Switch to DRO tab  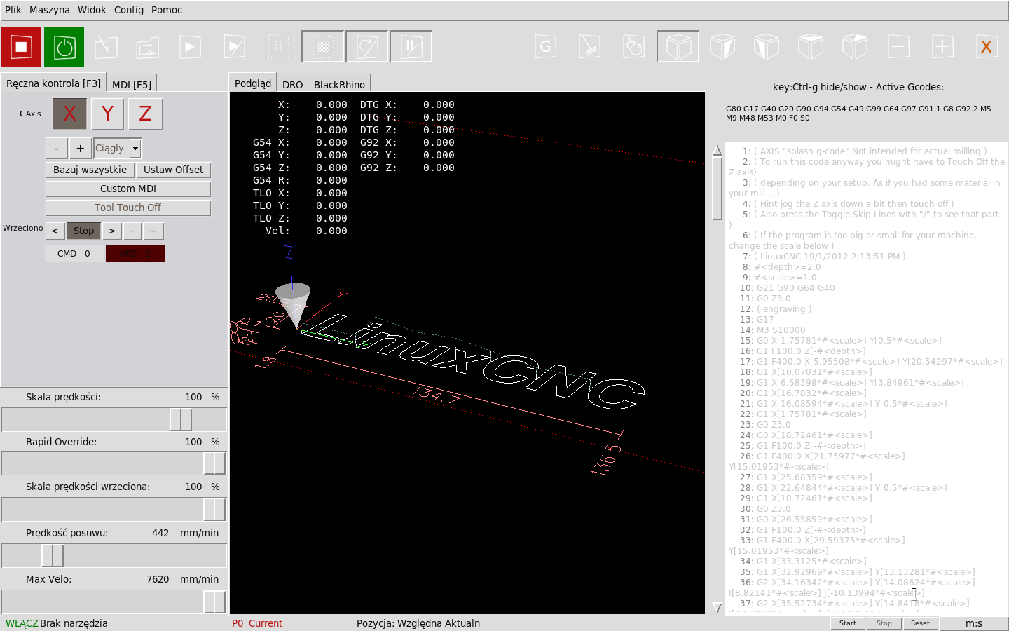292,84
